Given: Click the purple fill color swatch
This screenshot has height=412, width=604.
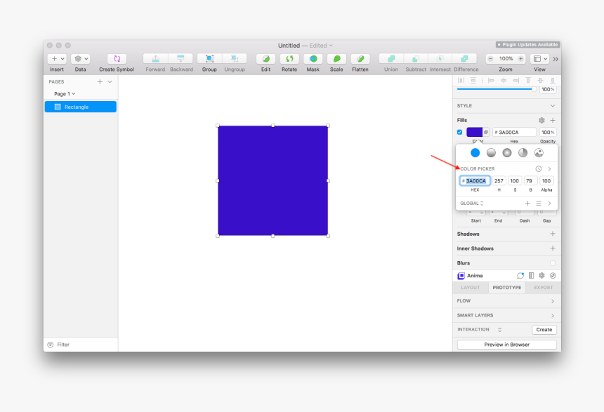Looking at the screenshot, I should 474,132.
